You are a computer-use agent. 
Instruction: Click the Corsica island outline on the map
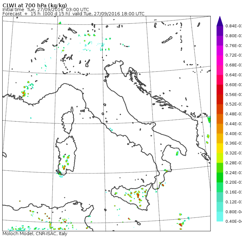(x=68, y=121)
